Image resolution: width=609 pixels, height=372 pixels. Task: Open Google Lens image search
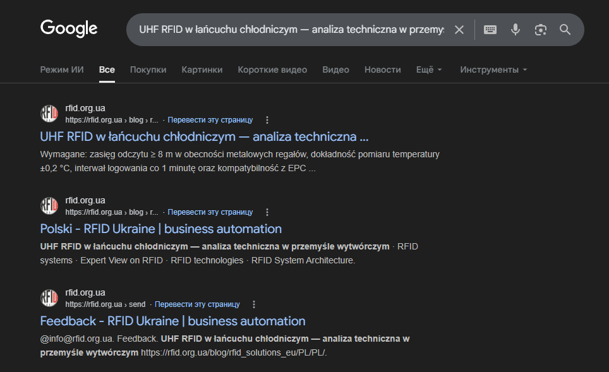(541, 30)
